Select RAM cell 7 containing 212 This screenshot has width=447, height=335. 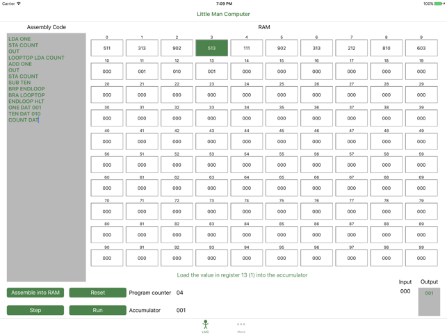click(352, 48)
